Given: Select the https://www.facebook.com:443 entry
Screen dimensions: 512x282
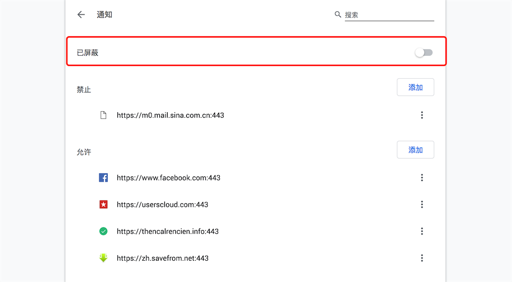Looking at the screenshot, I should point(168,178).
